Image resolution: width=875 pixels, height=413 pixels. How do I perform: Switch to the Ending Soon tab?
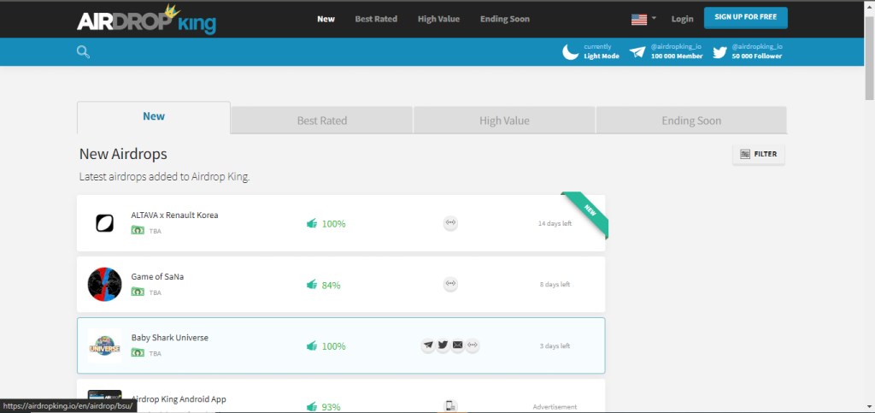pyautogui.click(x=691, y=121)
